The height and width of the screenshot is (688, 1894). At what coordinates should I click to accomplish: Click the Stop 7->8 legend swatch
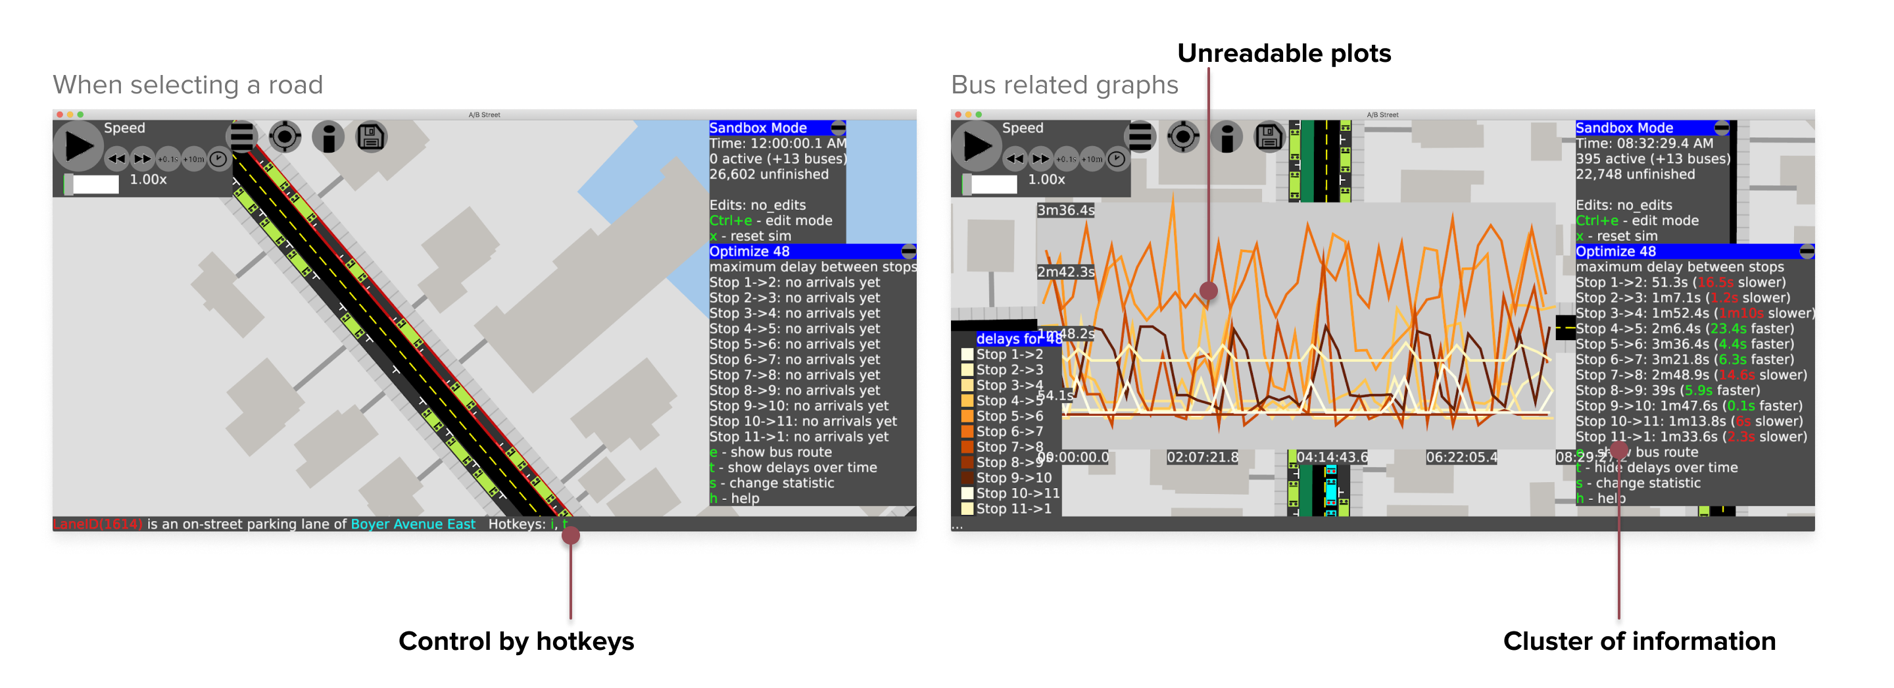[x=967, y=447]
